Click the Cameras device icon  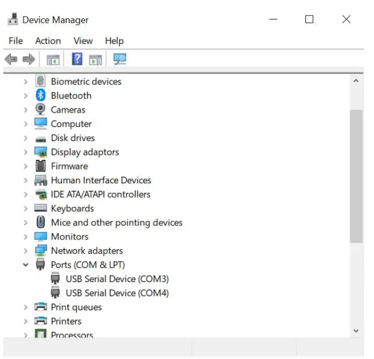coord(40,109)
